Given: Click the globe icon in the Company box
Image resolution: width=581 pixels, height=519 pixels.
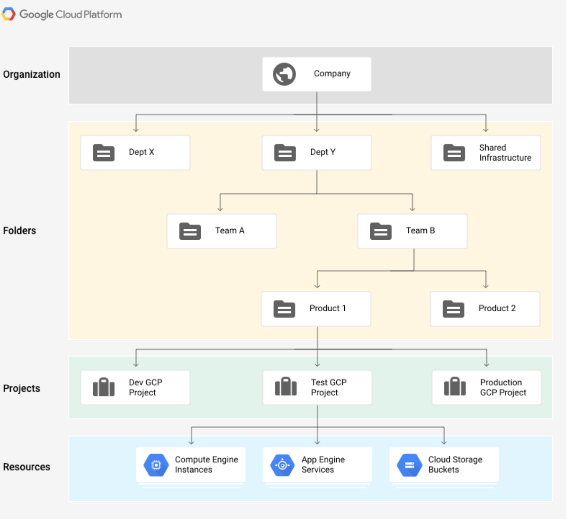Looking at the screenshot, I should click(284, 74).
